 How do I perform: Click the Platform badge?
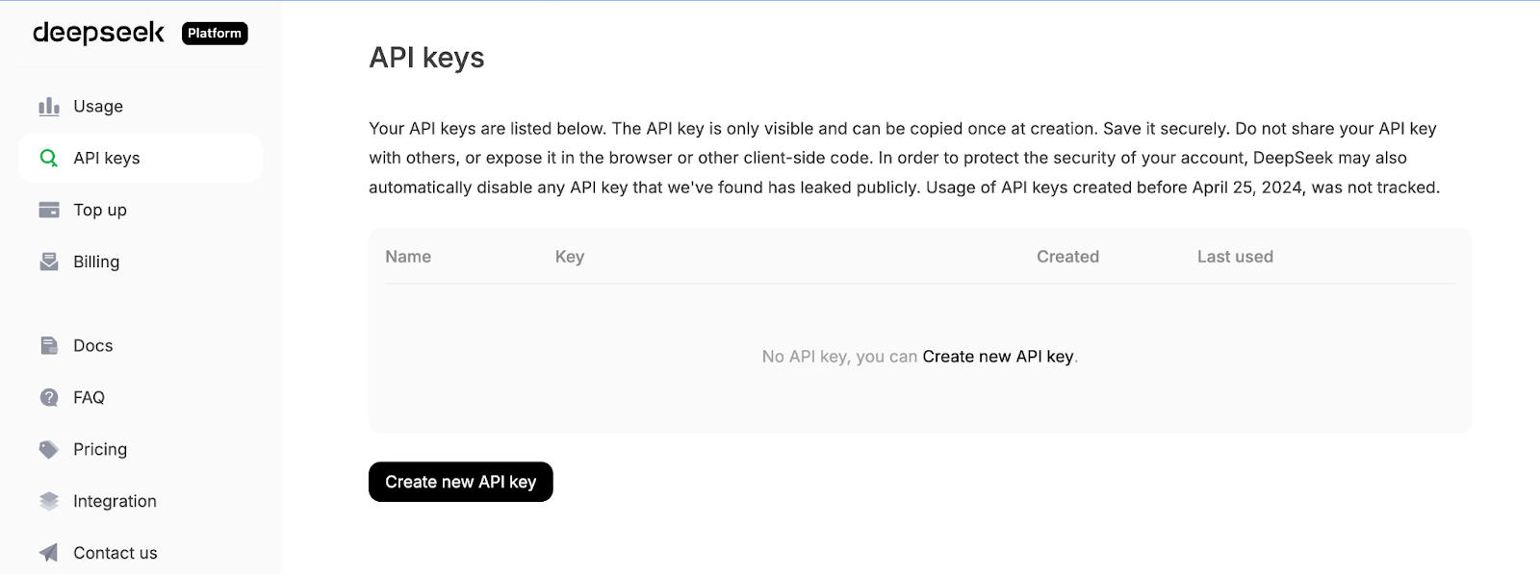(215, 34)
